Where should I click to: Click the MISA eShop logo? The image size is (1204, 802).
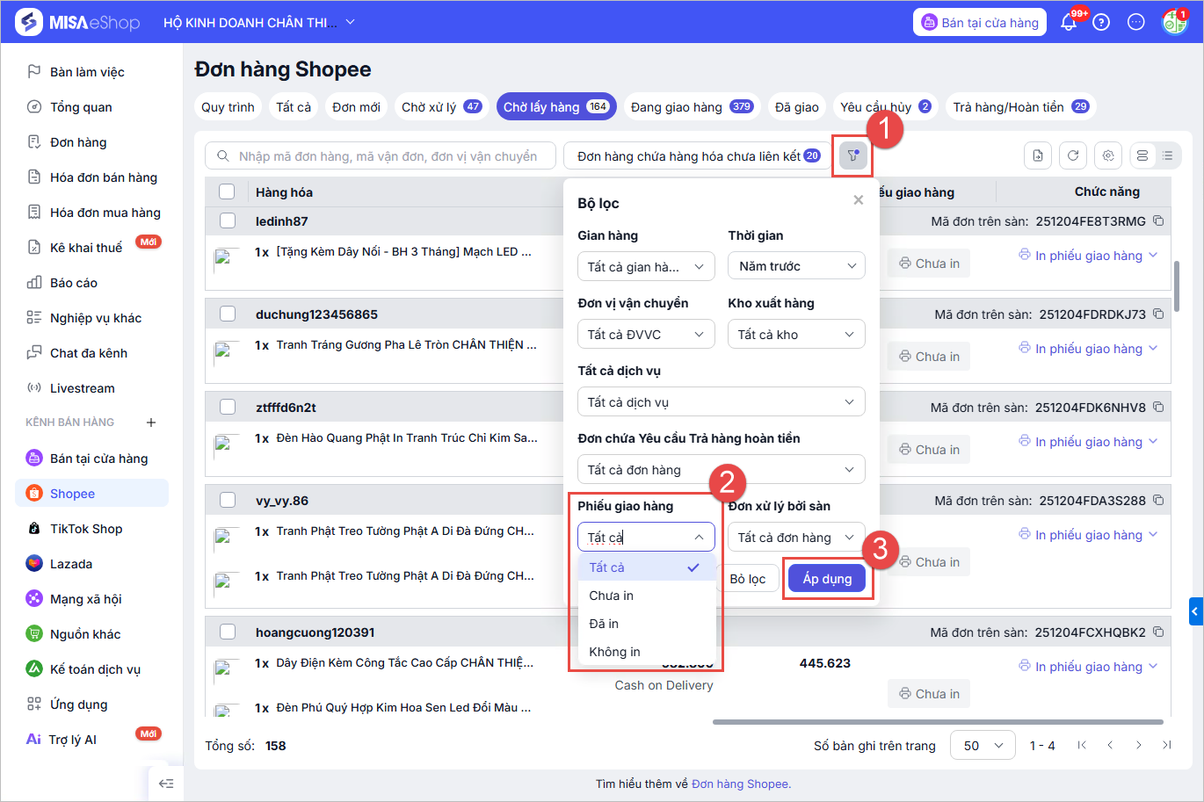click(78, 23)
